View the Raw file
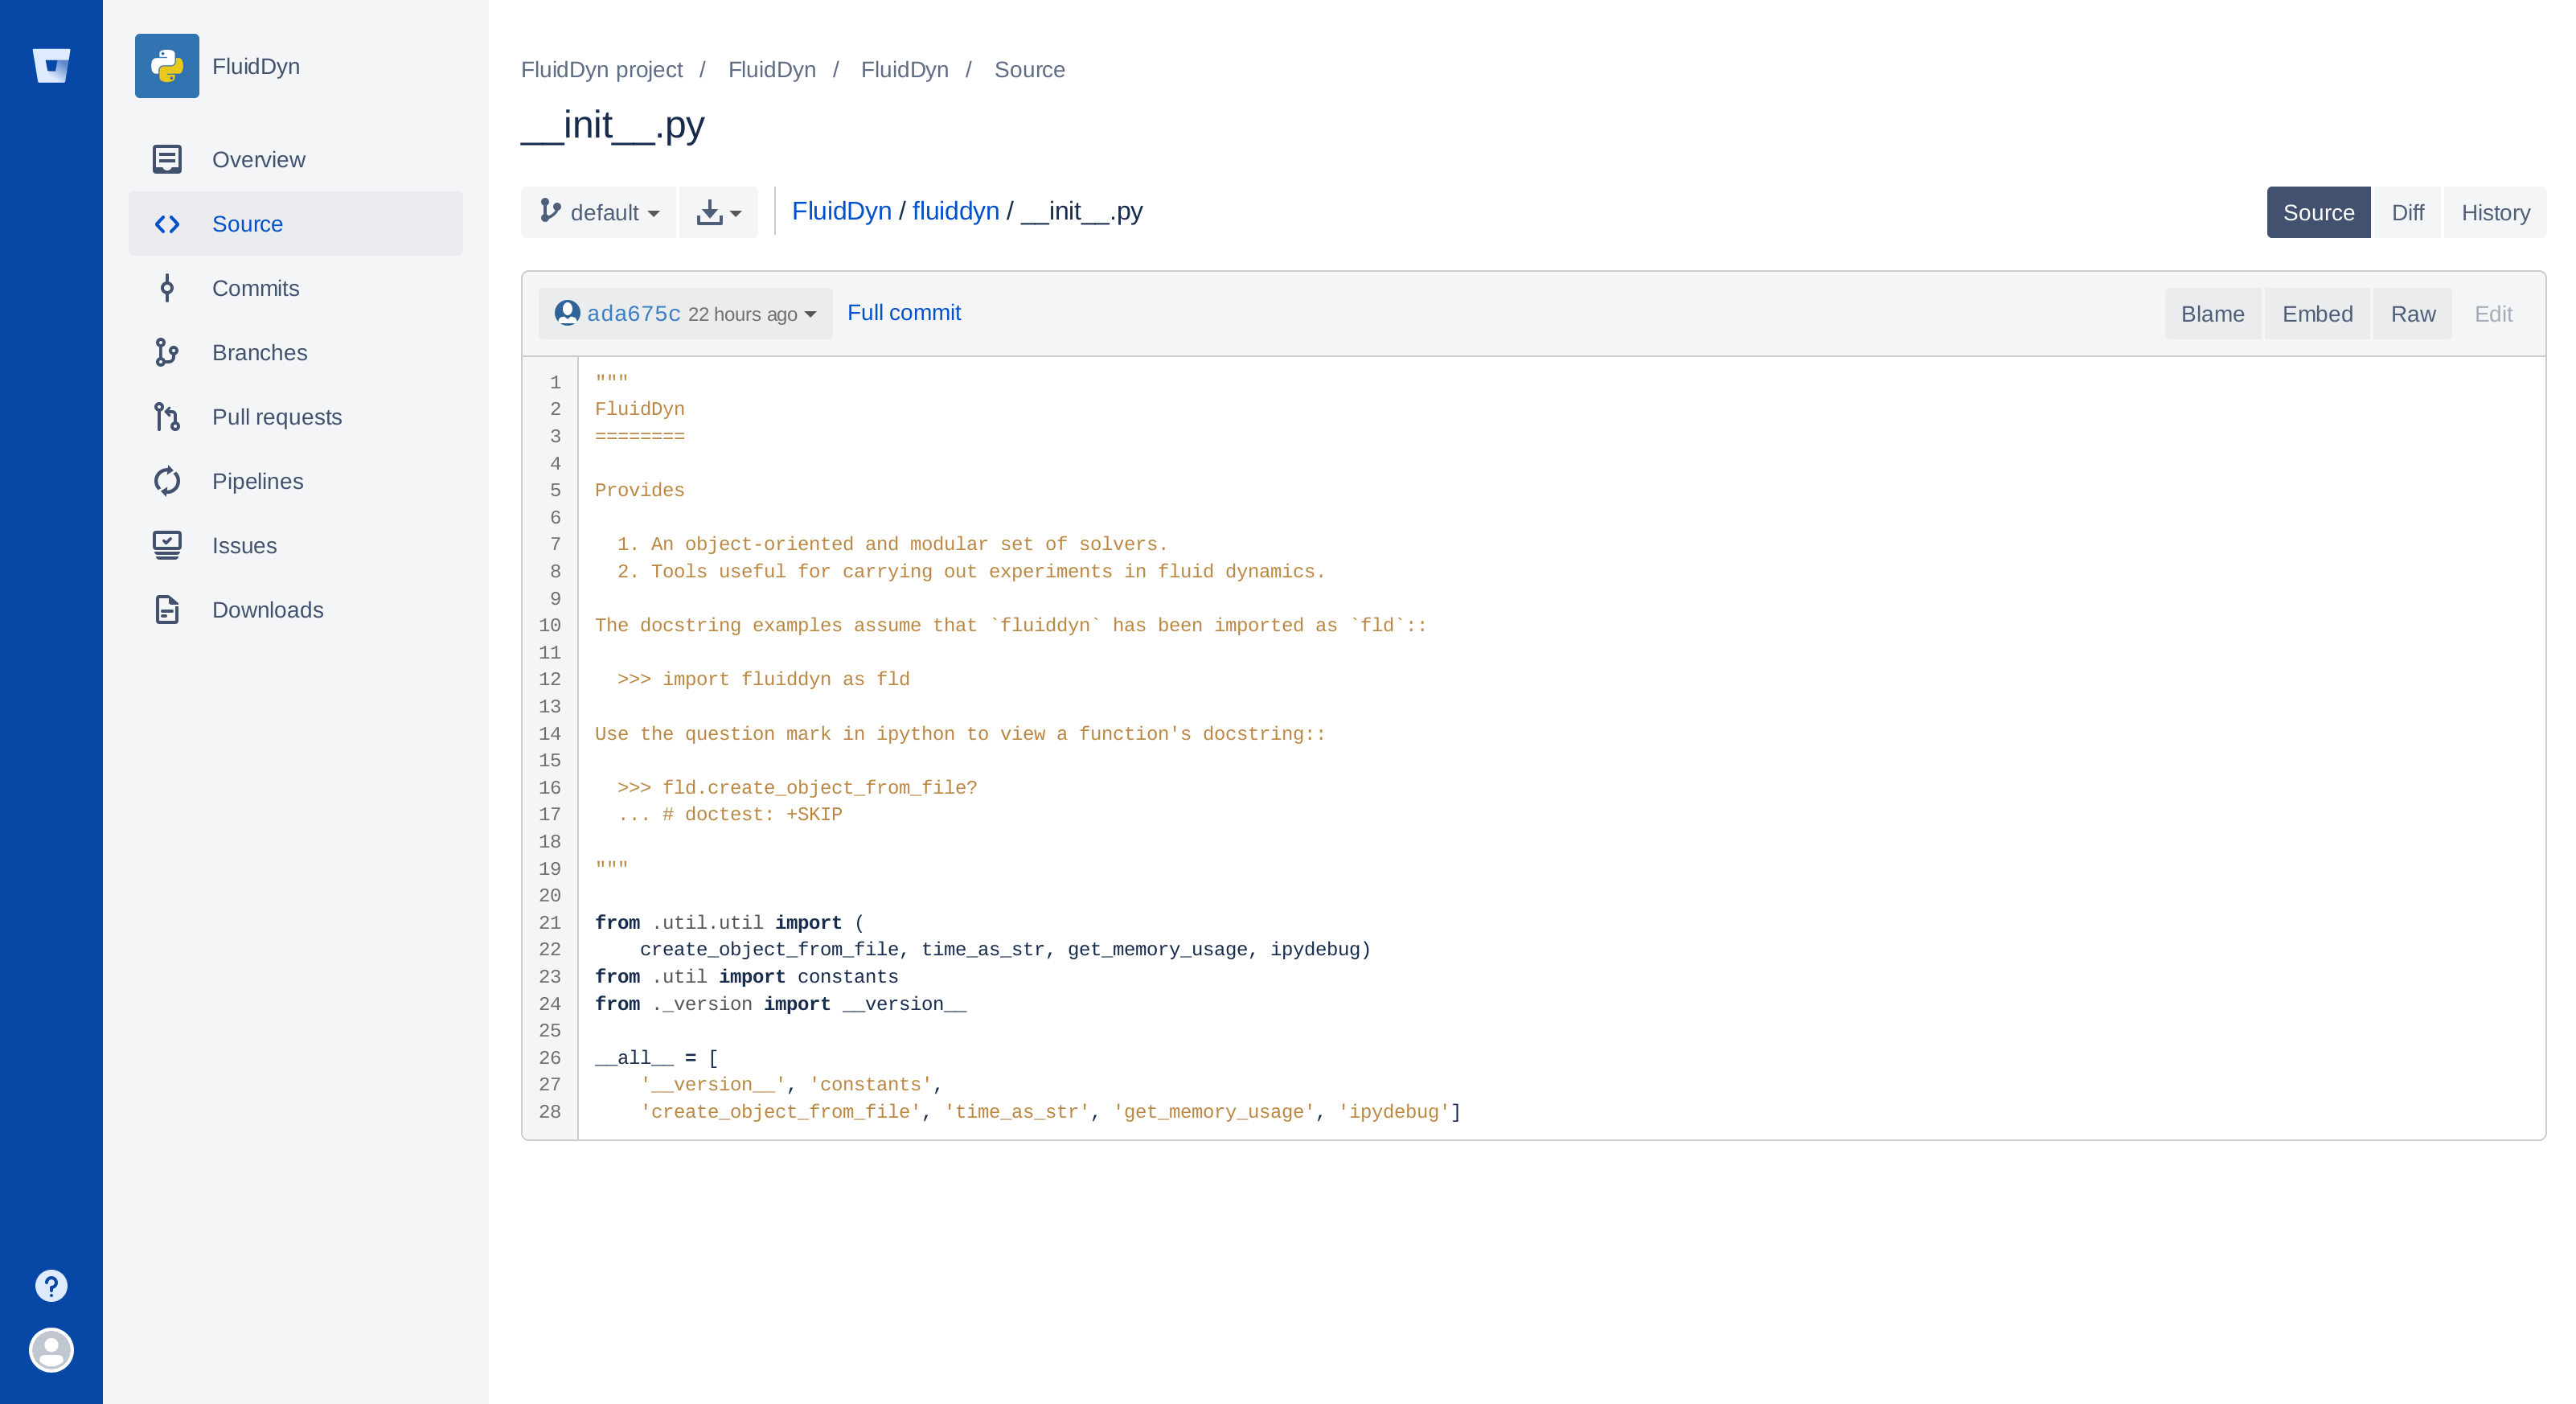This screenshot has width=2576, height=1404. coord(2412,313)
